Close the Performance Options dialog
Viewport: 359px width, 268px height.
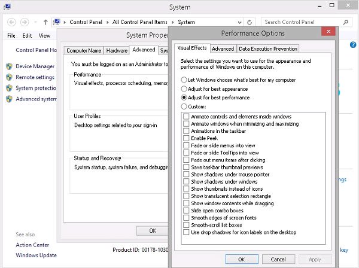pyautogui.click(x=328, y=31)
